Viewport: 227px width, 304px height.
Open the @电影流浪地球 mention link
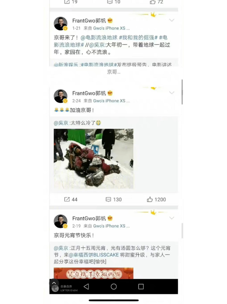click(x=99, y=37)
